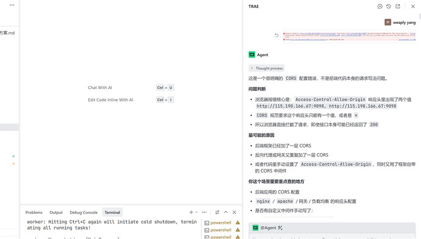Screen dimensions: 421x239
Task: Select the .md file tab
Action: click(x=7, y=33)
